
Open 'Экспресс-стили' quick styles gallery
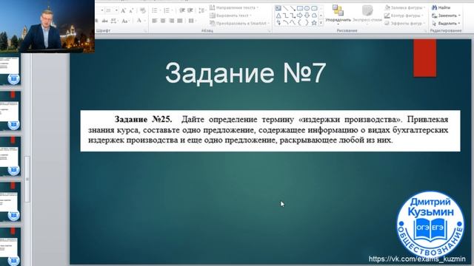pyautogui.click(x=367, y=14)
